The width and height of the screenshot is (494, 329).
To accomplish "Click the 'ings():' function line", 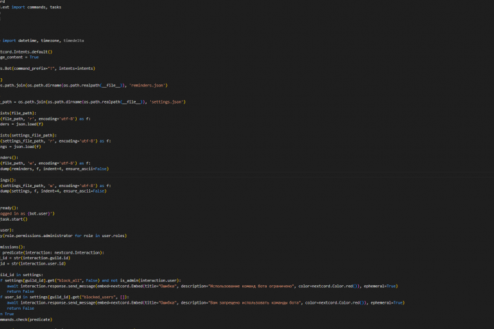I will pos(8,180).
